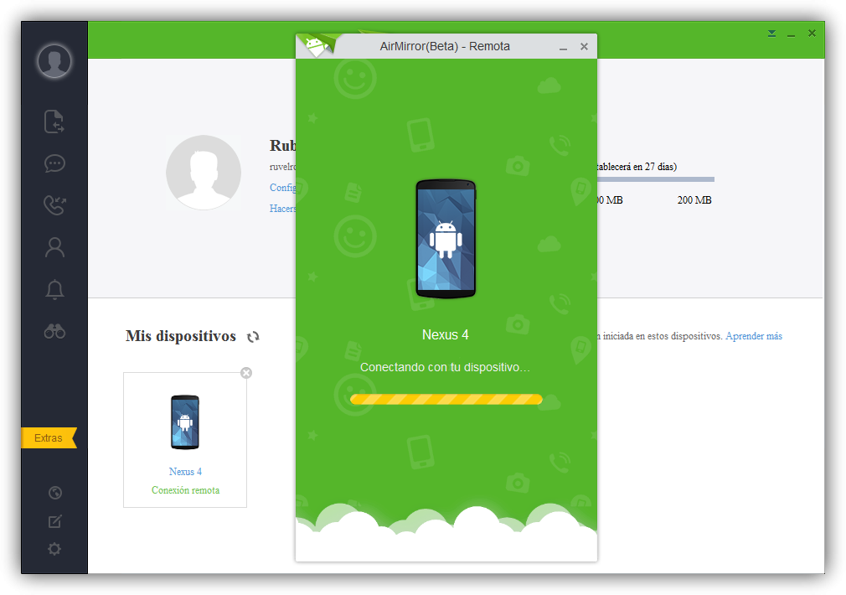The image size is (846, 595).
Task: Click the 200 MB quota label
Action: 694,200
